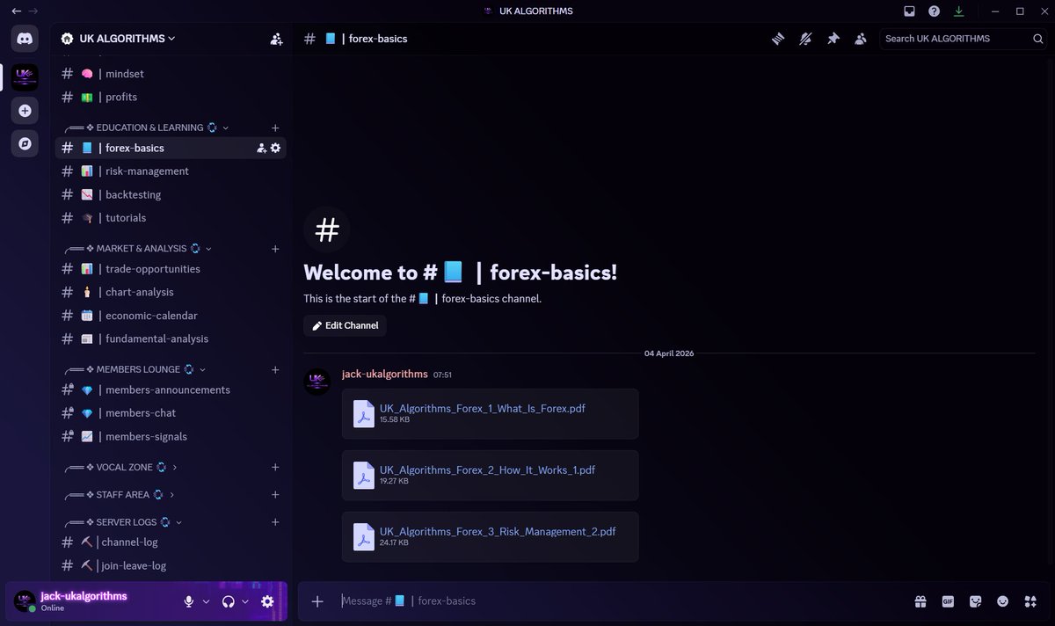Image resolution: width=1055 pixels, height=626 pixels.
Task: Open members-announcements channel
Action: [171, 389]
